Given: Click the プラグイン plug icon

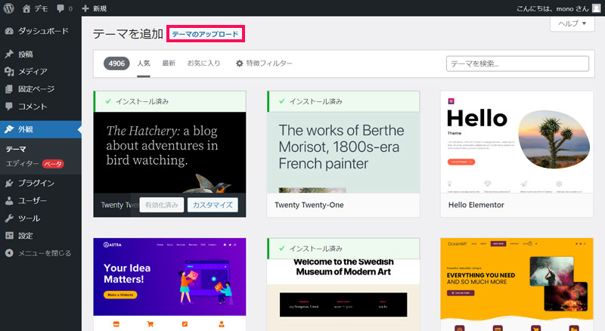Looking at the screenshot, I should tap(9, 183).
